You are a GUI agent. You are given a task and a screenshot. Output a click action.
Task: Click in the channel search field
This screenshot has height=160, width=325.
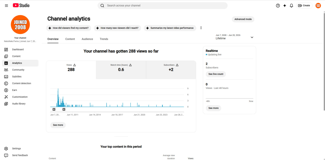coord(162,6)
